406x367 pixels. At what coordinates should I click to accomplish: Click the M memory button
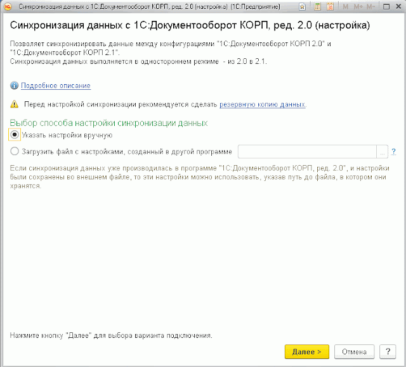(345, 7)
